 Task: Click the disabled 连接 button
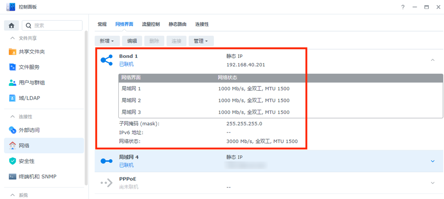pyautogui.click(x=176, y=41)
